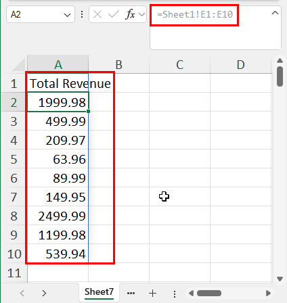Click vertical scrollbar up arrow
The image size is (287, 303).
280,60
